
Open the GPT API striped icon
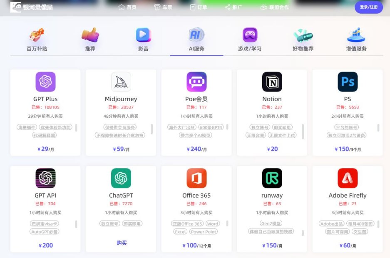pyautogui.click(x=45, y=178)
